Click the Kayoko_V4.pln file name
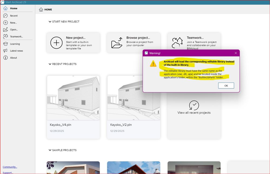270x174 pixels. tap(61, 125)
